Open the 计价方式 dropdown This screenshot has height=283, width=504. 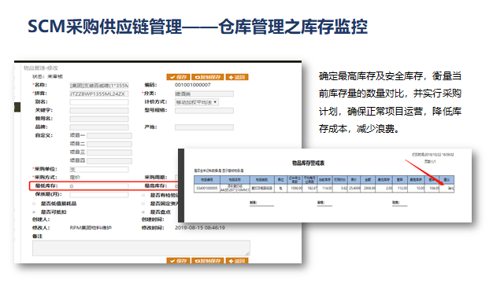[x=197, y=102]
